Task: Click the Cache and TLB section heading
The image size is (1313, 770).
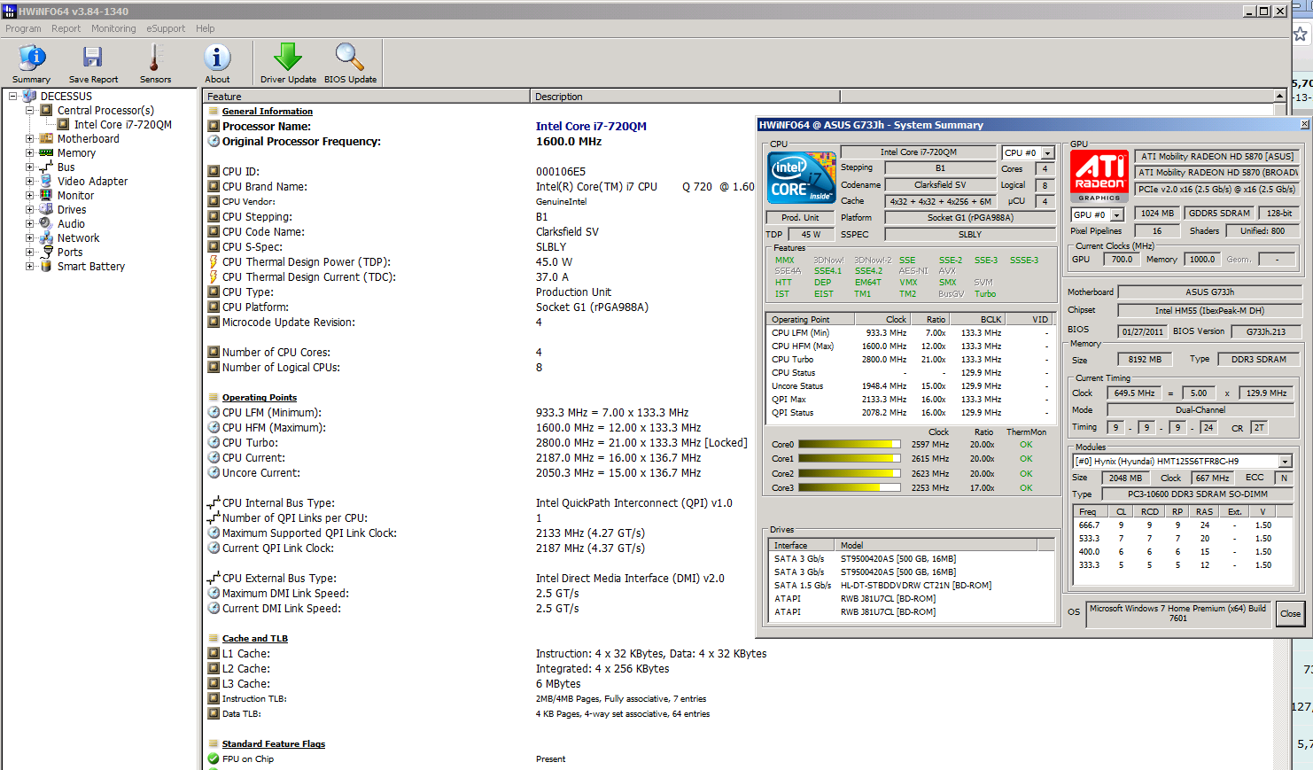Action: [255, 639]
